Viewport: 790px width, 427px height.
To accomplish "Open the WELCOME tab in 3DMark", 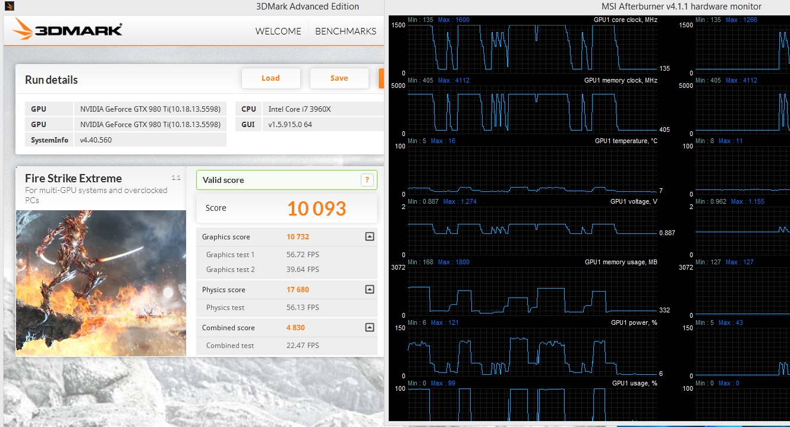I will pyautogui.click(x=278, y=31).
